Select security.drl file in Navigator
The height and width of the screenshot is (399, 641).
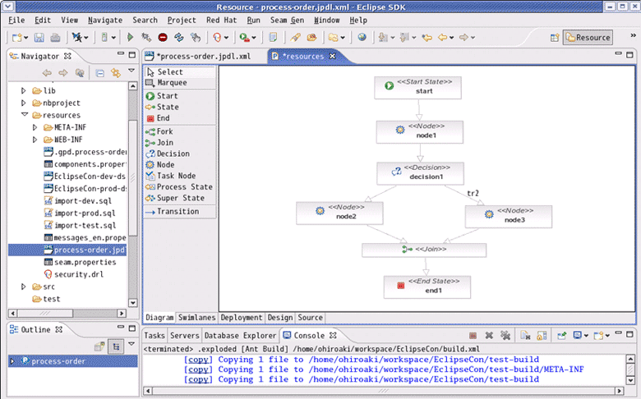(74, 274)
